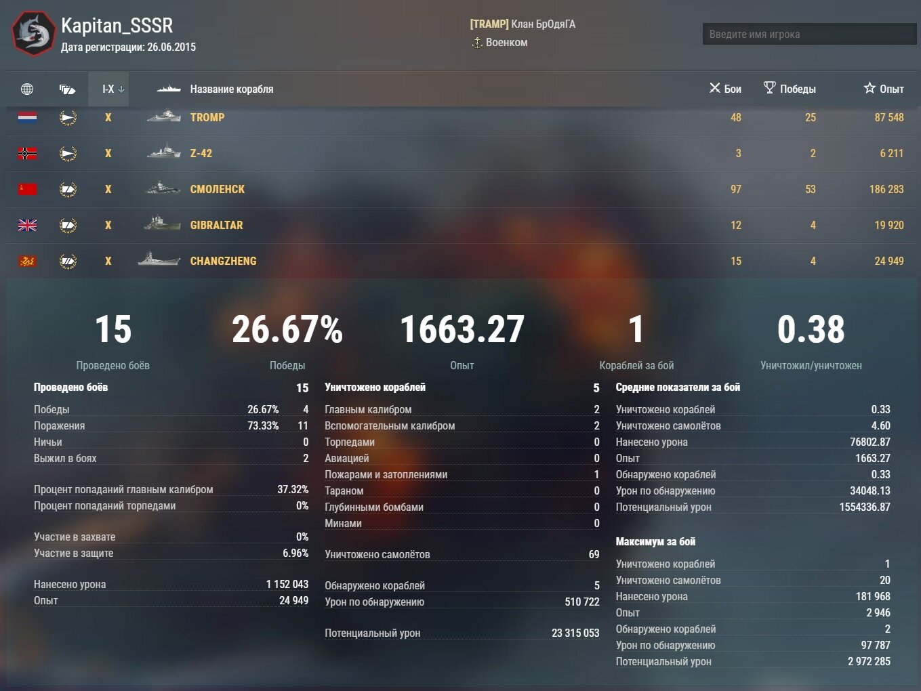This screenshot has height=691, width=921.
Task: Sort by nation using globe icon
Action: pyautogui.click(x=27, y=89)
